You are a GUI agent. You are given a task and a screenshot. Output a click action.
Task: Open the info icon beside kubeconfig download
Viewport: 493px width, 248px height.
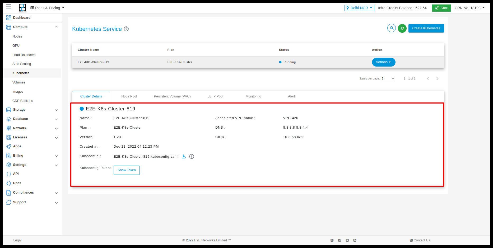coord(192,156)
